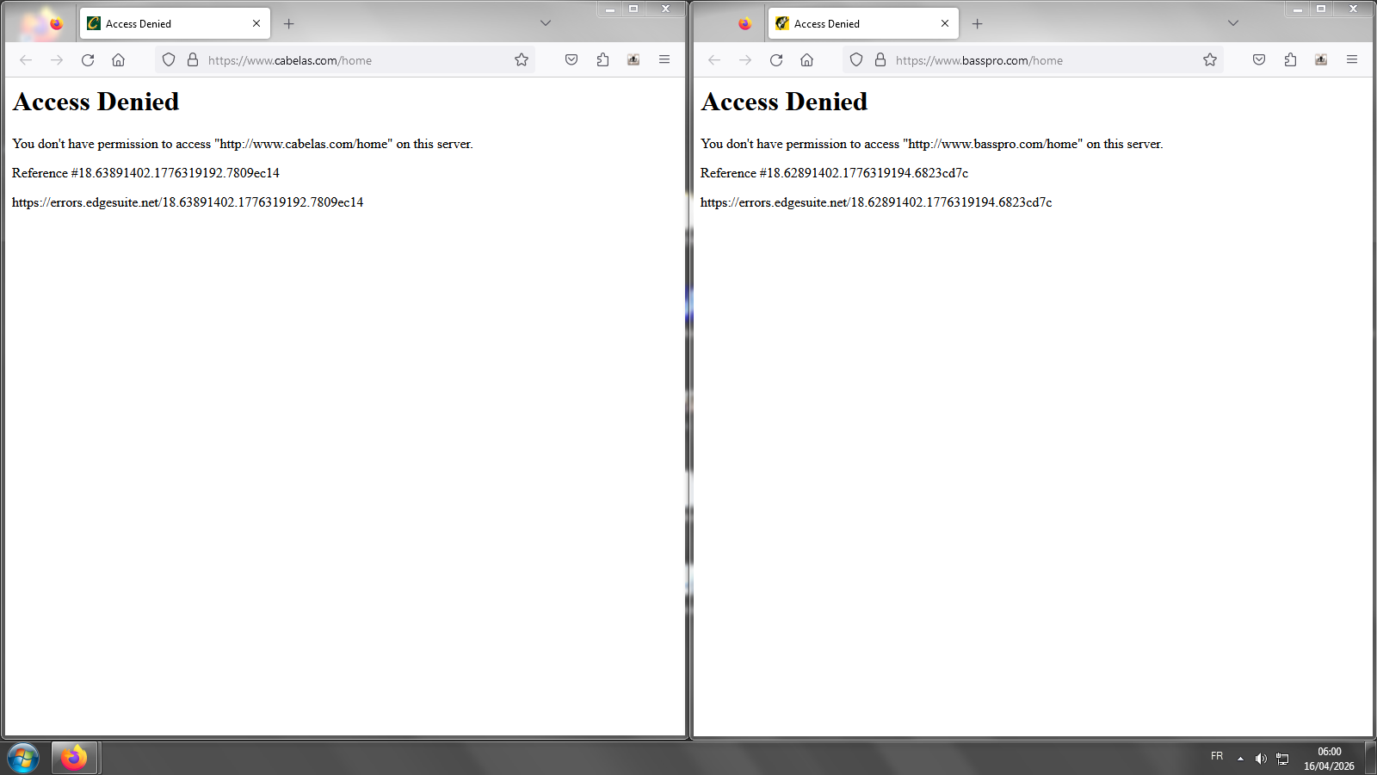The image size is (1377, 775).
Task: Open hamburger application menu in cabelas window
Action: coord(664,60)
